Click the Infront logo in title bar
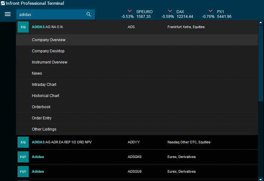 pyautogui.click(x=3, y=4)
